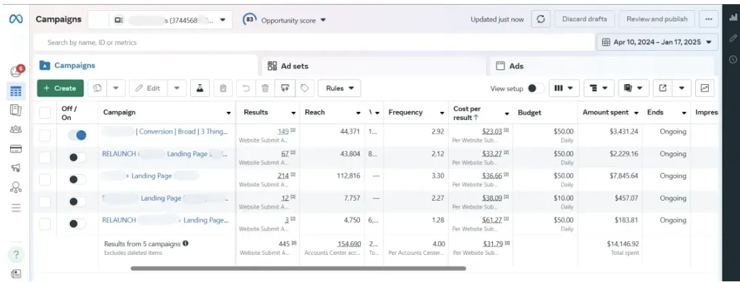Open the bar chart icon in right panel
Viewport: 740px width, 282px height.
(733, 18)
